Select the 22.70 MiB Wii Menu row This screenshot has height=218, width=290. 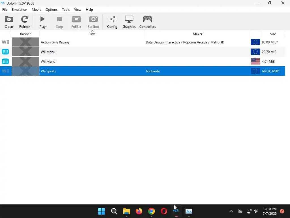143,52
